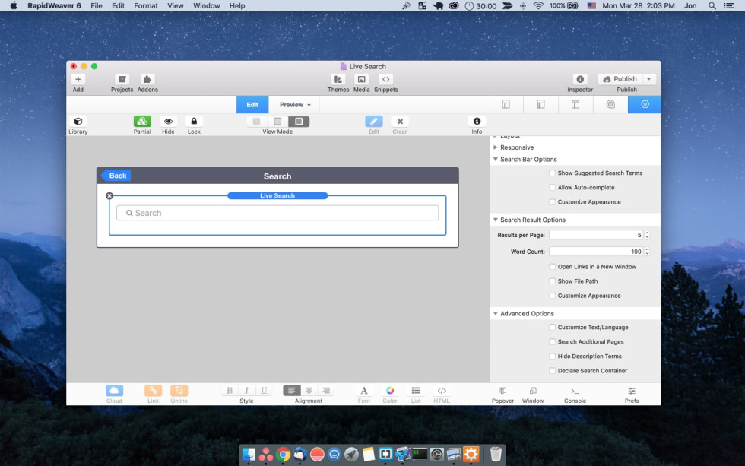Click the green Partial icon
Image resolution: width=745 pixels, height=466 pixels.
142,122
